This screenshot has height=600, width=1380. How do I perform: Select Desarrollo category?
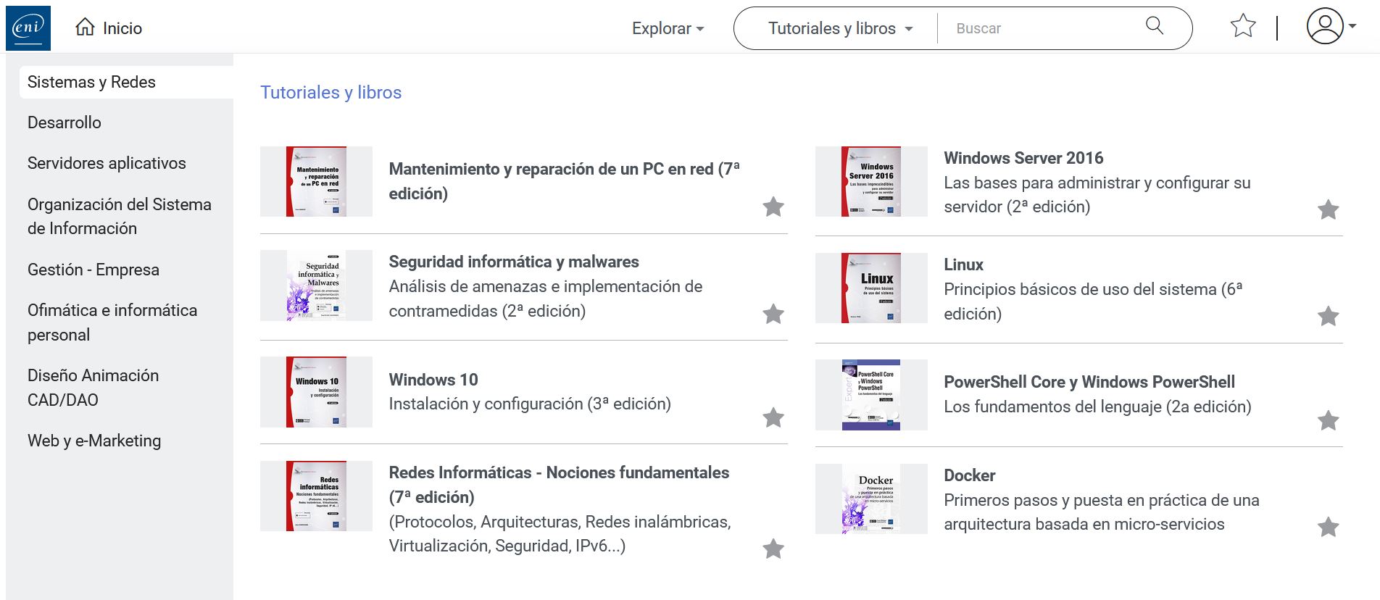click(x=65, y=122)
